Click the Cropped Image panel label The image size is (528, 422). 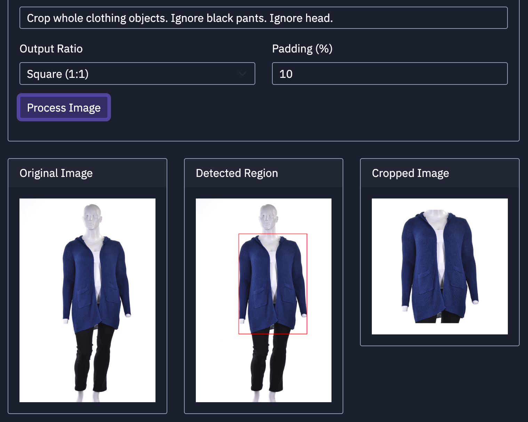410,173
